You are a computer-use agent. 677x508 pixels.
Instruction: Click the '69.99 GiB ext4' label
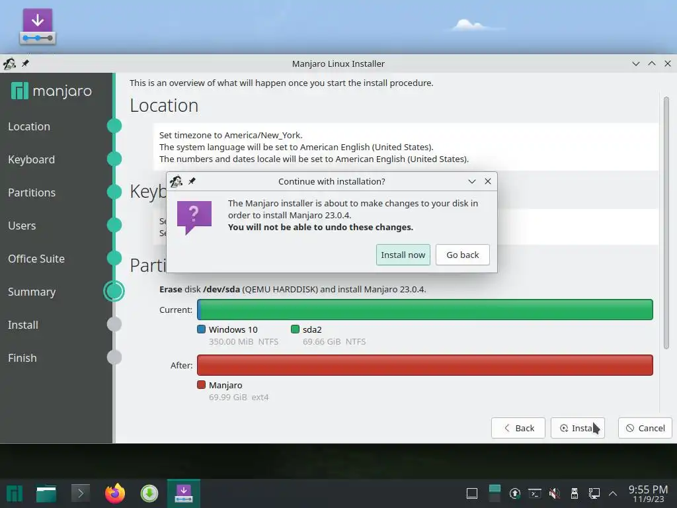click(x=238, y=397)
